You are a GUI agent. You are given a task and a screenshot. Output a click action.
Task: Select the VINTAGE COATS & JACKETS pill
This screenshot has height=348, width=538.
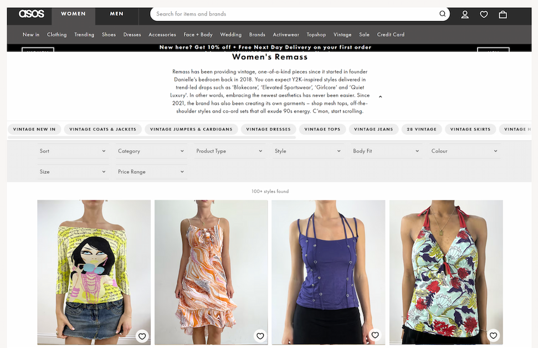point(103,129)
